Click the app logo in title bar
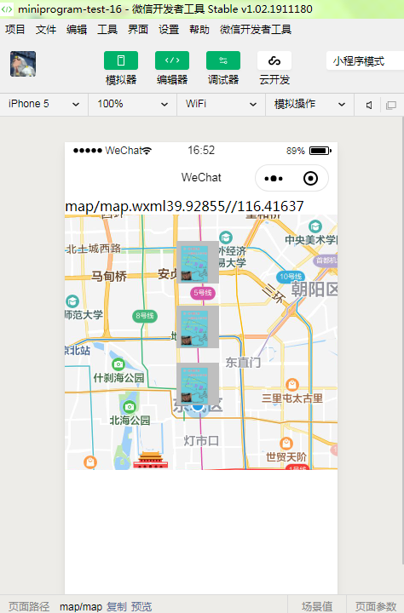The height and width of the screenshot is (613, 404). pos(7,9)
